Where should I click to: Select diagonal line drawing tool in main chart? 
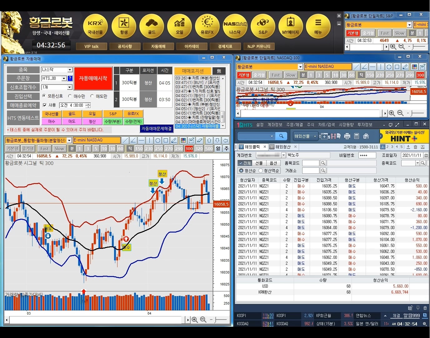pyautogui.click(x=125, y=140)
